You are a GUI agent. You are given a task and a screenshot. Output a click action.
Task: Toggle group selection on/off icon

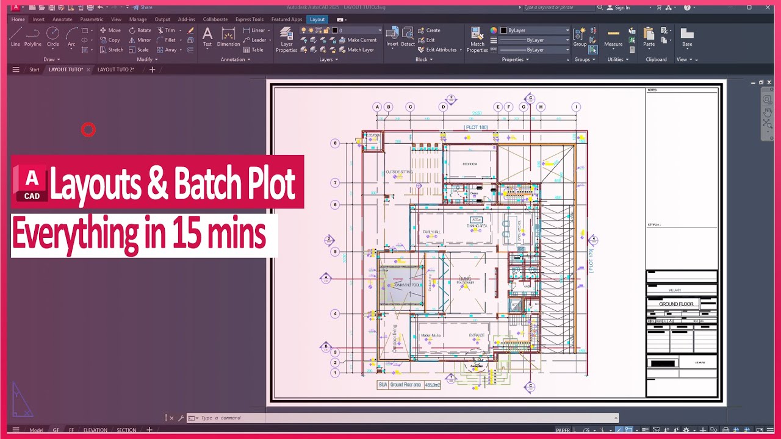tap(593, 49)
